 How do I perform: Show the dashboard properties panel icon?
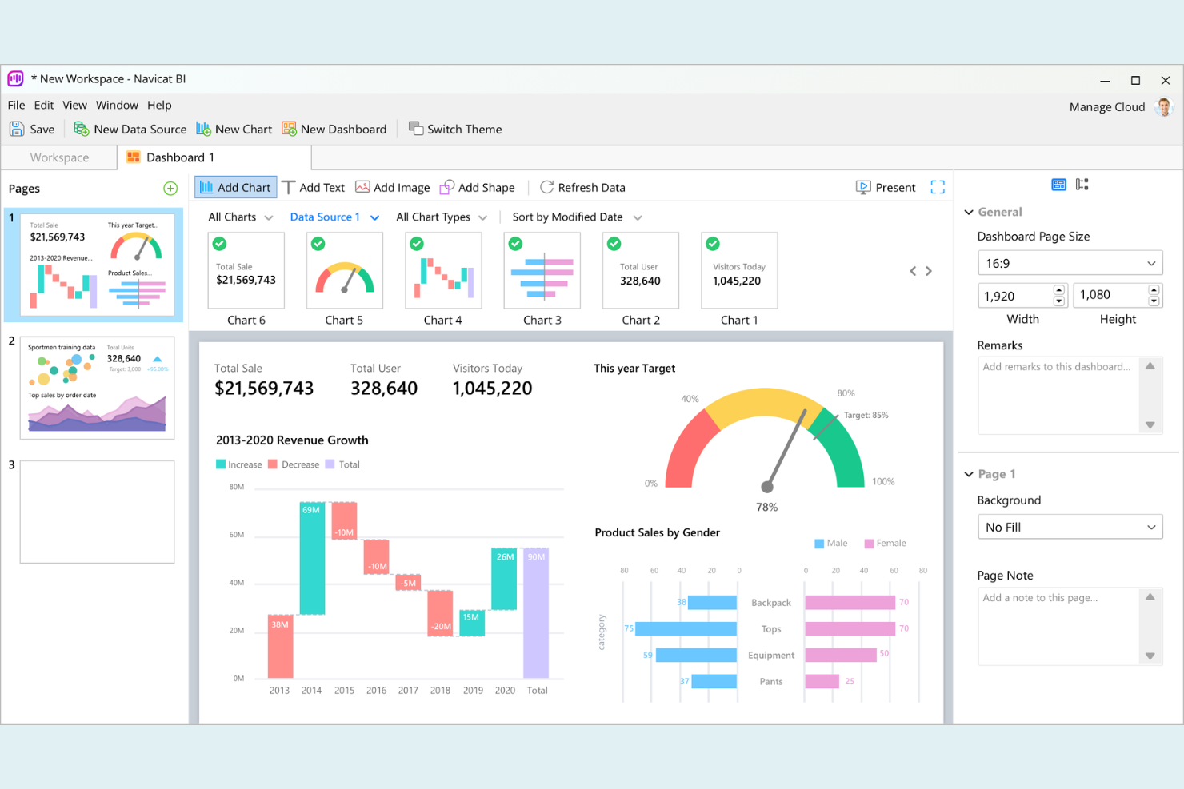coord(1058,185)
